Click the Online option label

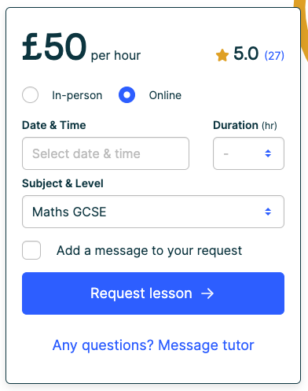pos(165,95)
